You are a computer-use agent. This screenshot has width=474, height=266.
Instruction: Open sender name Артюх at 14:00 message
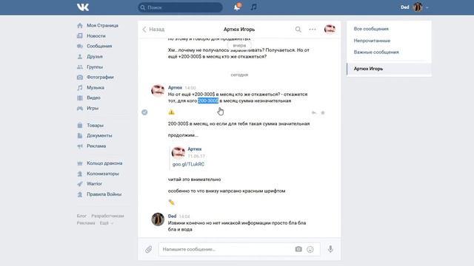pos(175,87)
